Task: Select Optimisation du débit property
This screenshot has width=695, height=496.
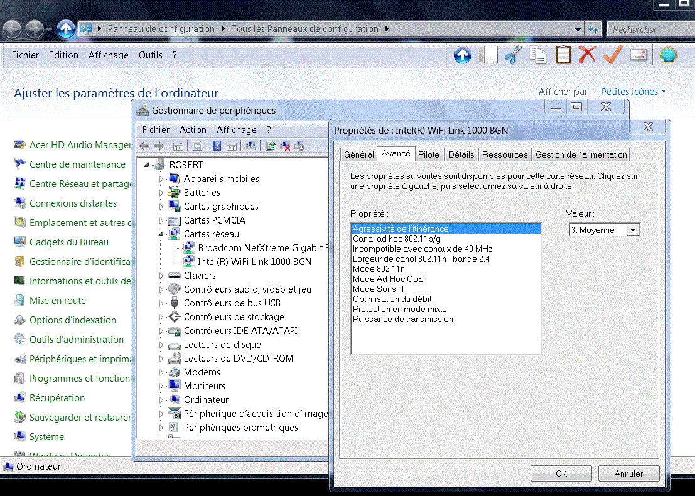Action: tap(392, 299)
